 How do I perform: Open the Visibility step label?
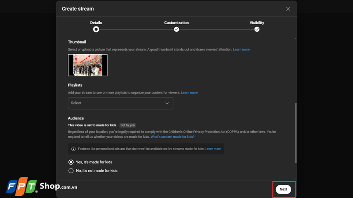click(257, 23)
